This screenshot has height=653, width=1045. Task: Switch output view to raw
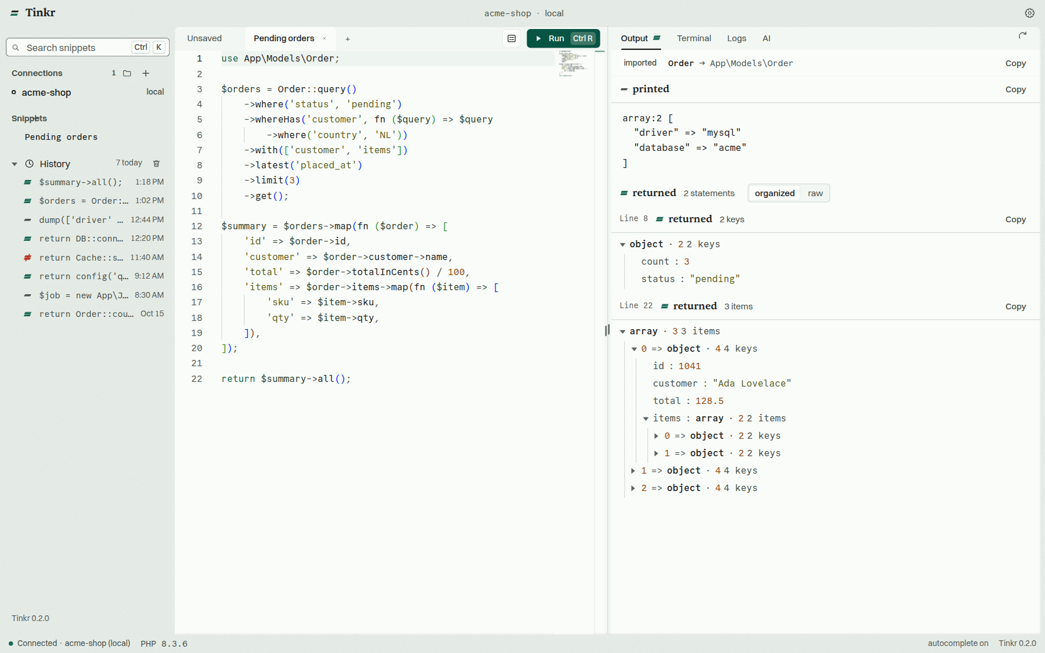point(815,193)
